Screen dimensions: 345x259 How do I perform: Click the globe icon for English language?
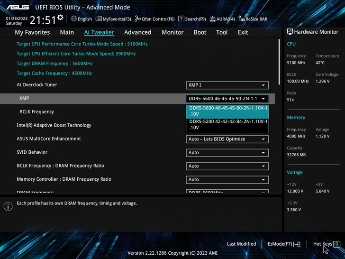tap(74, 19)
